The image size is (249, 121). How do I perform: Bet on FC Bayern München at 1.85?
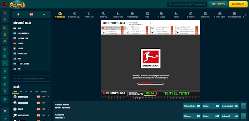click(x=192, y=106)
